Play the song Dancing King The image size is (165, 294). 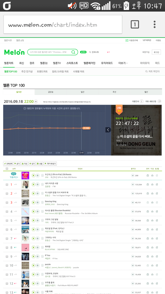(x=33, y=202)
